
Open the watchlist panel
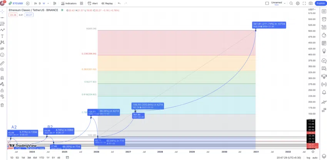(x=324, y=11)
